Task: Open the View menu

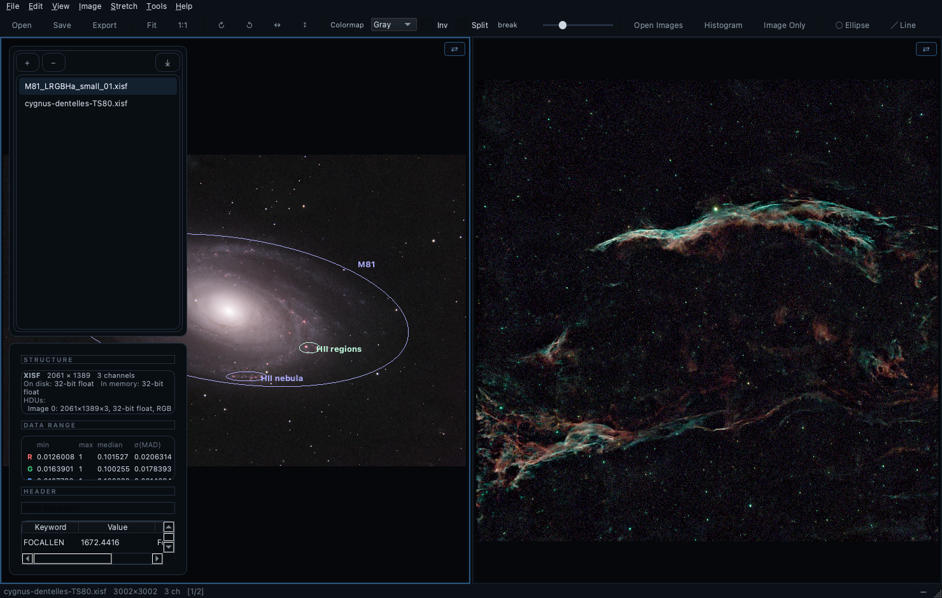Action: (x=60, y=6)
